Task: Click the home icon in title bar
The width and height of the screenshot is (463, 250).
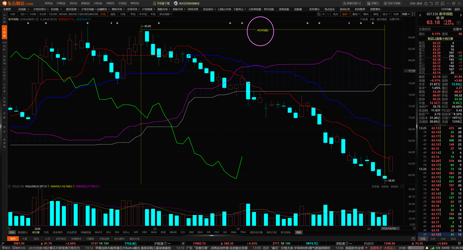Action: coord(426,3)
